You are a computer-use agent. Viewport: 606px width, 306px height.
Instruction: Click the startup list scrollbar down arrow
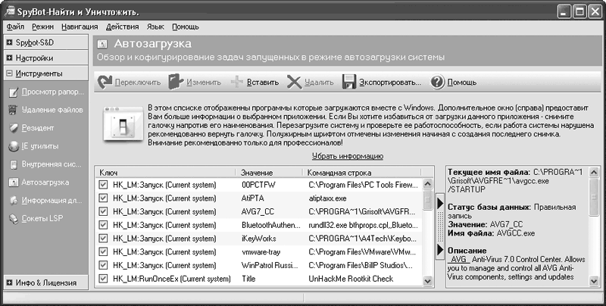coord(427,281)
